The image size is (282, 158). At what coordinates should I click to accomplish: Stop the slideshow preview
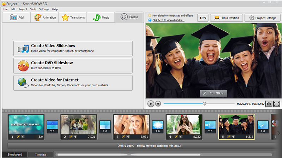[158, 104]
